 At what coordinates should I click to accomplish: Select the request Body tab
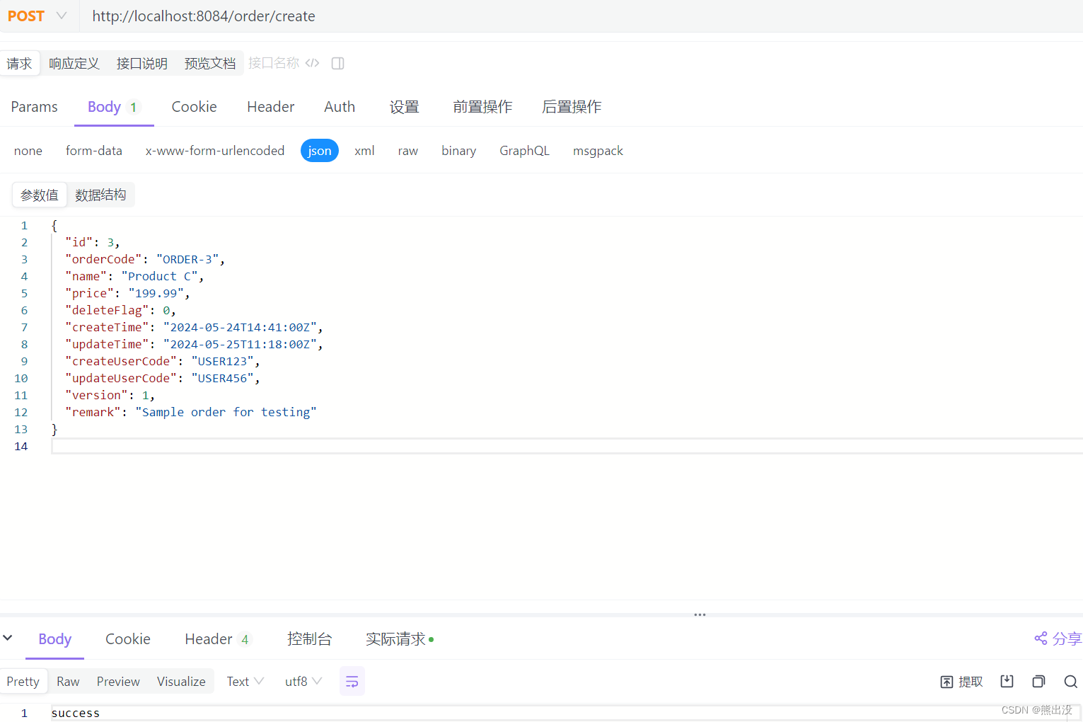click(113, 107)
